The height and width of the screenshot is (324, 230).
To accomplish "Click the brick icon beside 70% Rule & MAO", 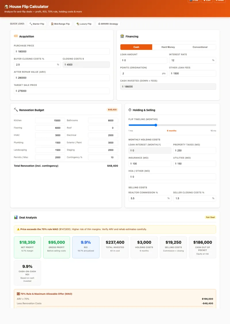I will tap(18, 294).
